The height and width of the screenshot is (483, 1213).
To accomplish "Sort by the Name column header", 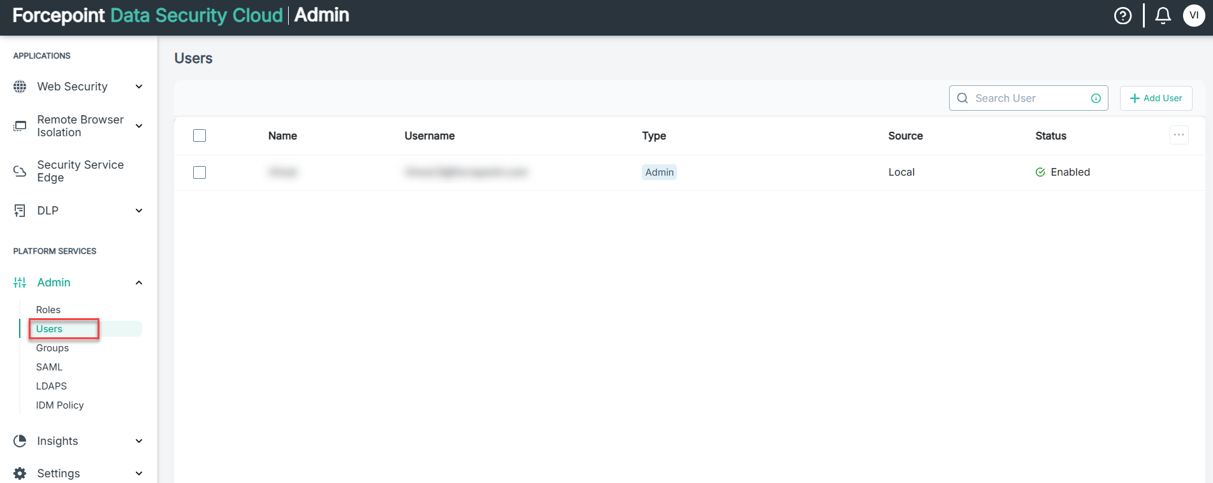I will (x=282, y=136).
